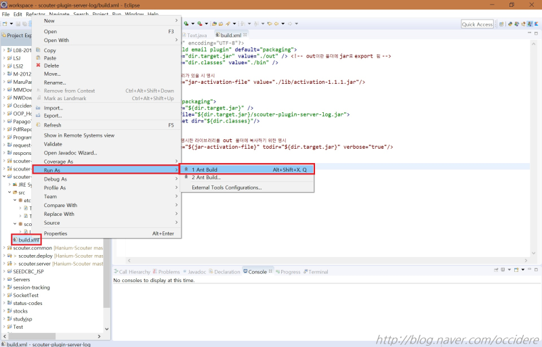The height and width of the screenshot is (347, 542).
Task: Open the File menu
Action: (x=5, y=14)
